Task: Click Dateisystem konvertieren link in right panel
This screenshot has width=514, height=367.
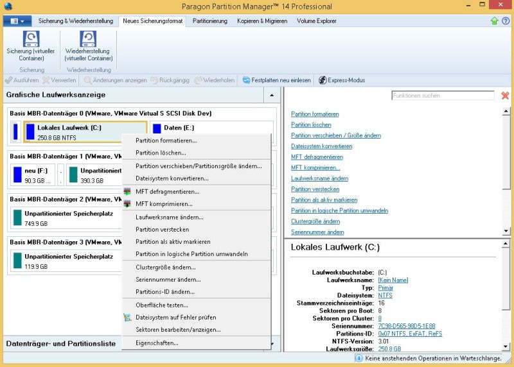Action: coord(322,146)
